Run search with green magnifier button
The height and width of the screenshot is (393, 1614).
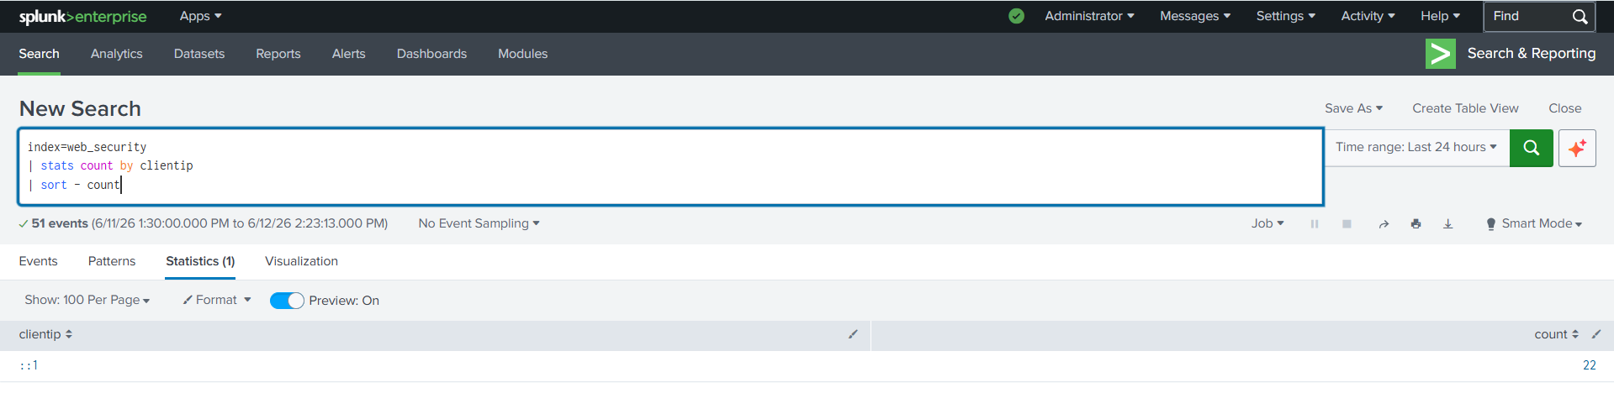pyautogui.click(x=1531, y=148)
